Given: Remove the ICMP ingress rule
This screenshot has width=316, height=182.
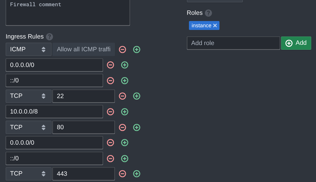Looking at the screenshot, I should coord(122,50).
